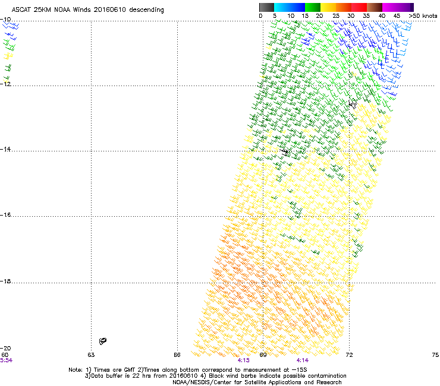
Task: Click the dark purple 45–50 knots color segment
Action: coord(406,7)
